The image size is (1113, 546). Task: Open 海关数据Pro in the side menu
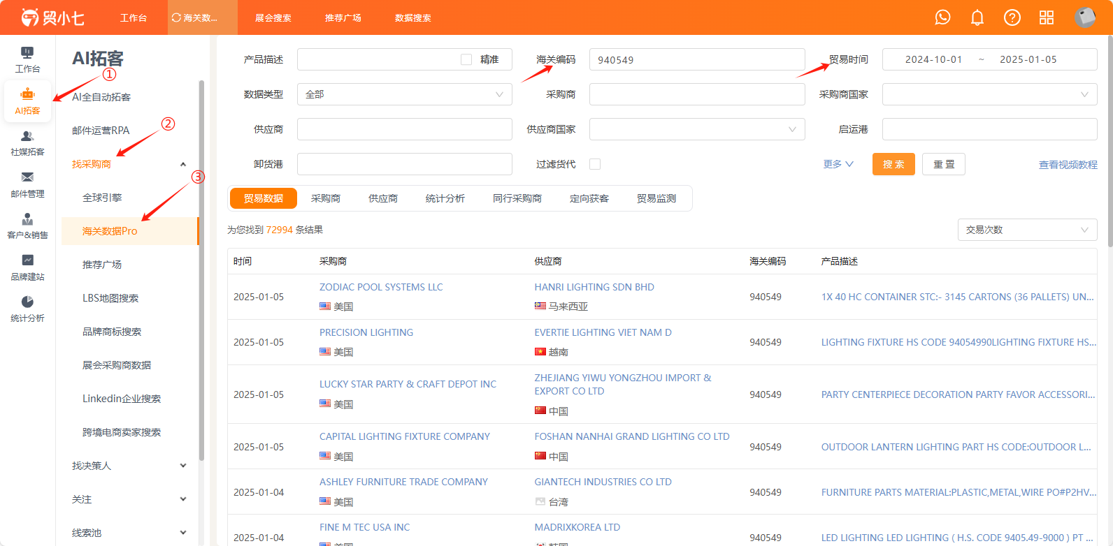coord(129,231)
